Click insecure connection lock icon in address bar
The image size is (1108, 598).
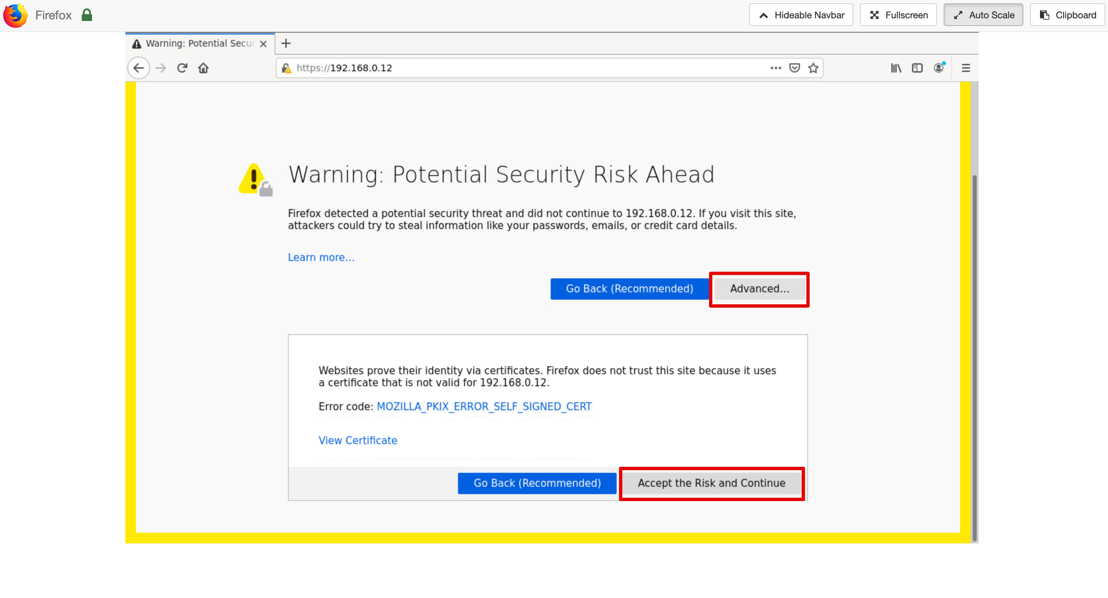pyautogui.click(x=286, y=68)
